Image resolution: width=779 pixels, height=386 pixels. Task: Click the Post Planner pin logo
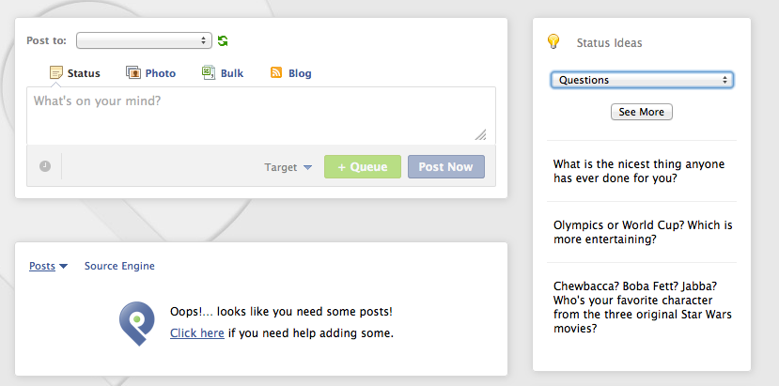click(136, 323)
